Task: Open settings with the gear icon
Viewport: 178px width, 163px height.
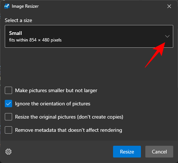Action: pos(8,152)
